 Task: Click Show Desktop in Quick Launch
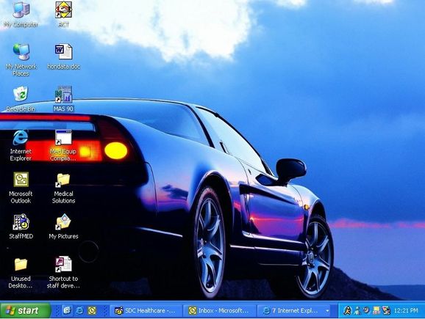[x=67, y=310]
